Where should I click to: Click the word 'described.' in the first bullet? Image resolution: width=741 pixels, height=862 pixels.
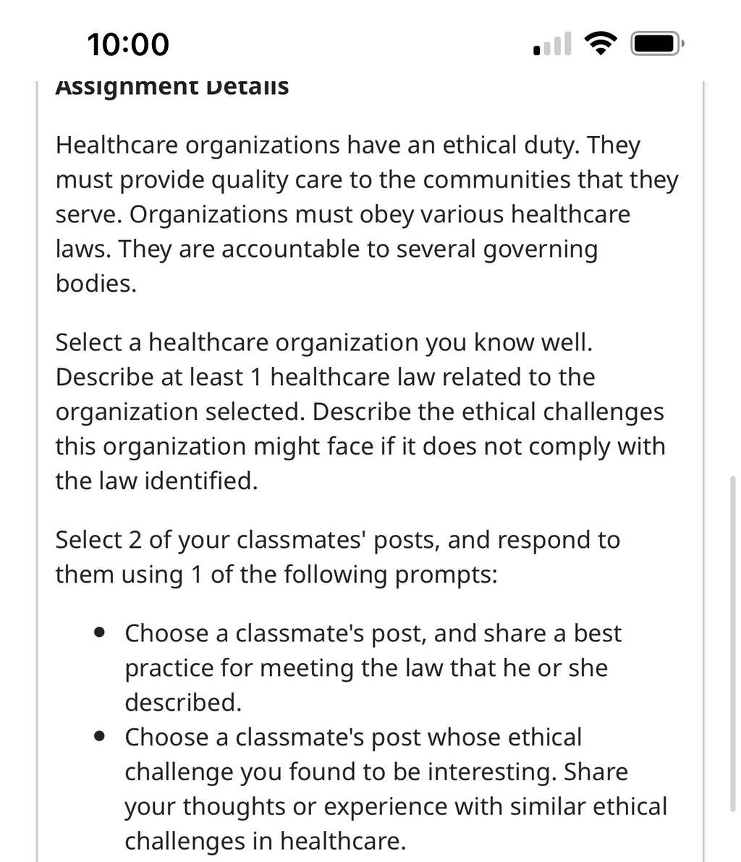click(x=183, y=702)
